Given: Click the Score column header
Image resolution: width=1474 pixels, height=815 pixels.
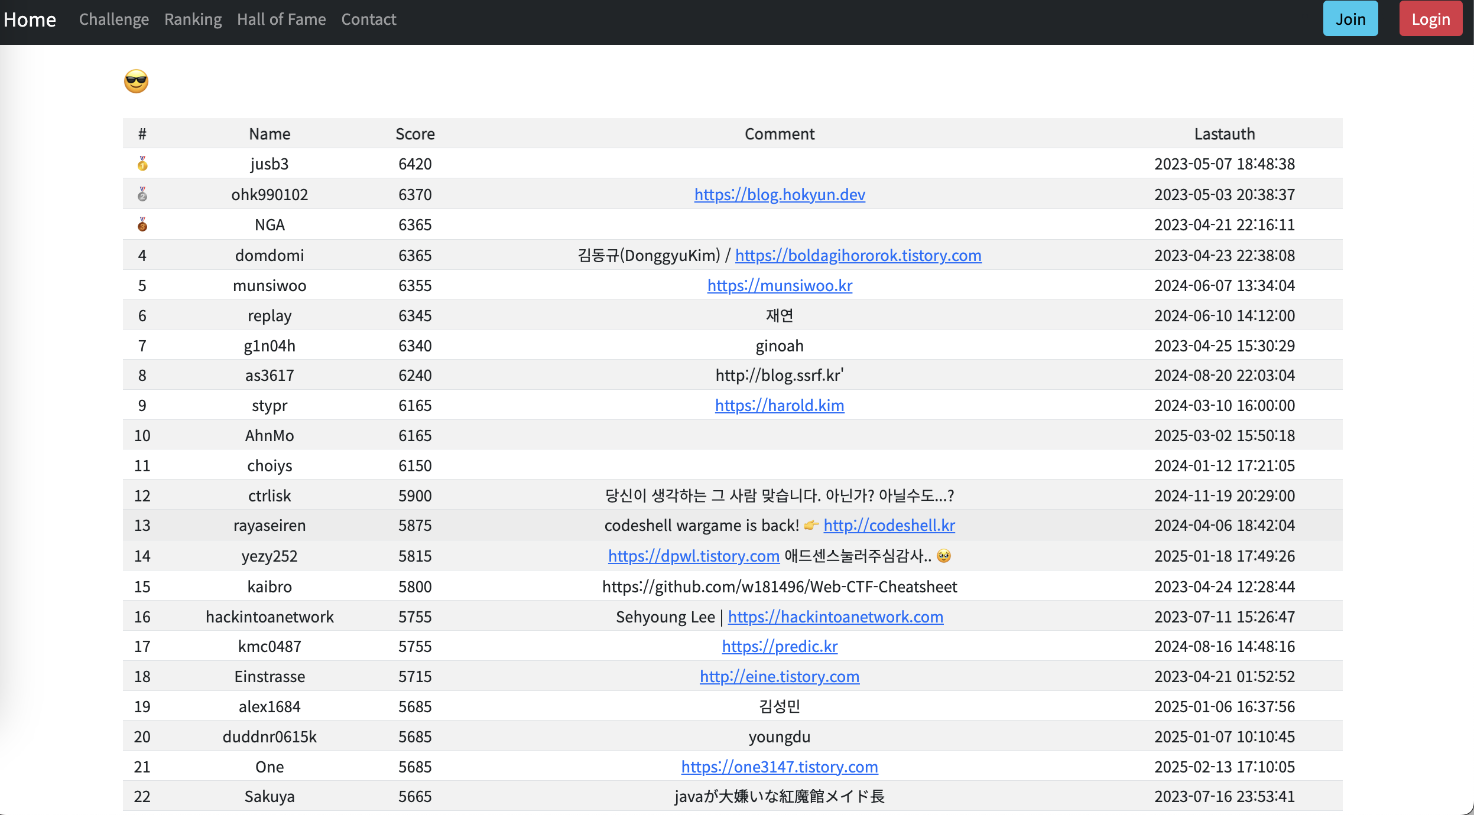Looking at the screenshot, I should [x=415, y=134].
